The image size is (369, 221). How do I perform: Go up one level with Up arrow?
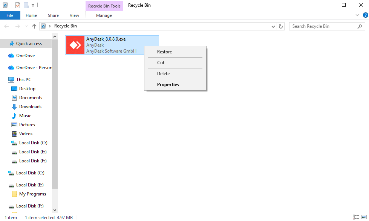click(34, 26)
